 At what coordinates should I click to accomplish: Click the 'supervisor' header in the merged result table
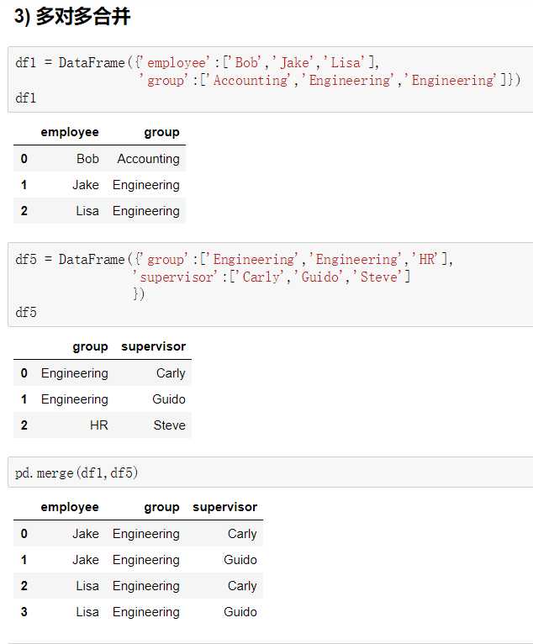pyautogui.click(x=224, y=507)
